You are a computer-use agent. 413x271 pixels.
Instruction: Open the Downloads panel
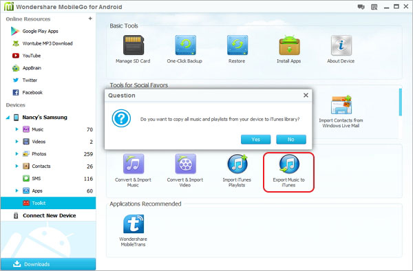coord(48,264)
